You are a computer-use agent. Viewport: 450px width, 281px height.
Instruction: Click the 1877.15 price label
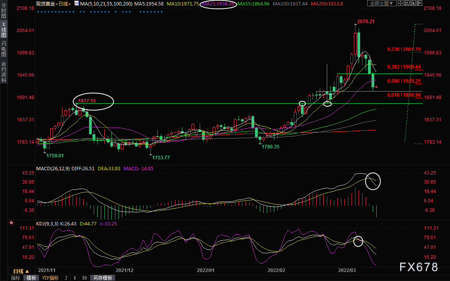point(87,101)
